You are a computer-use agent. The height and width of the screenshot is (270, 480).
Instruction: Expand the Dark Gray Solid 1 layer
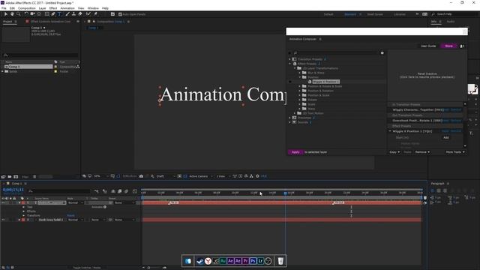coord(19,220)
